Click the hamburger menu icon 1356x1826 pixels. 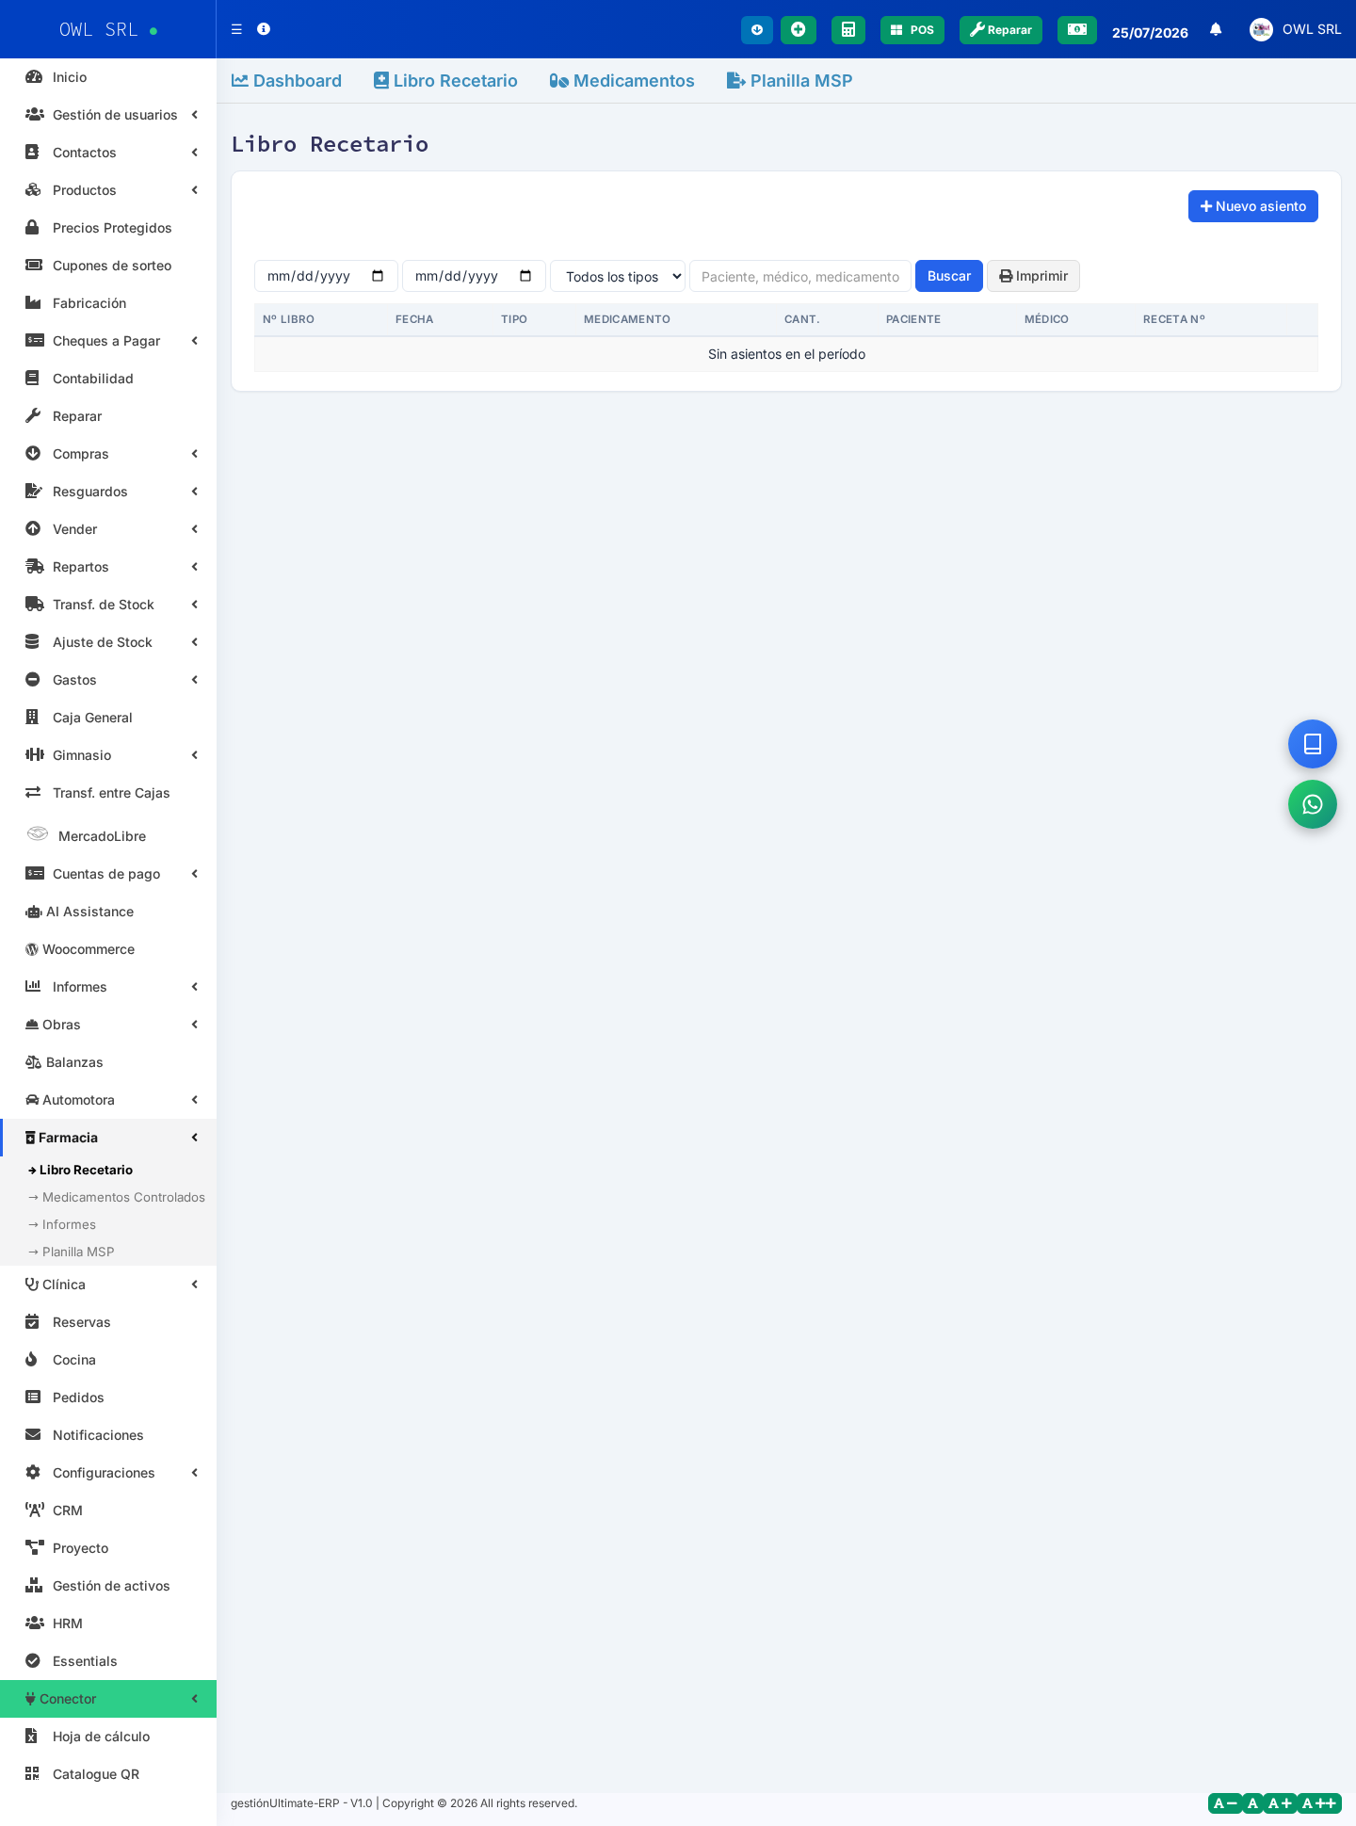coord(236,29)
